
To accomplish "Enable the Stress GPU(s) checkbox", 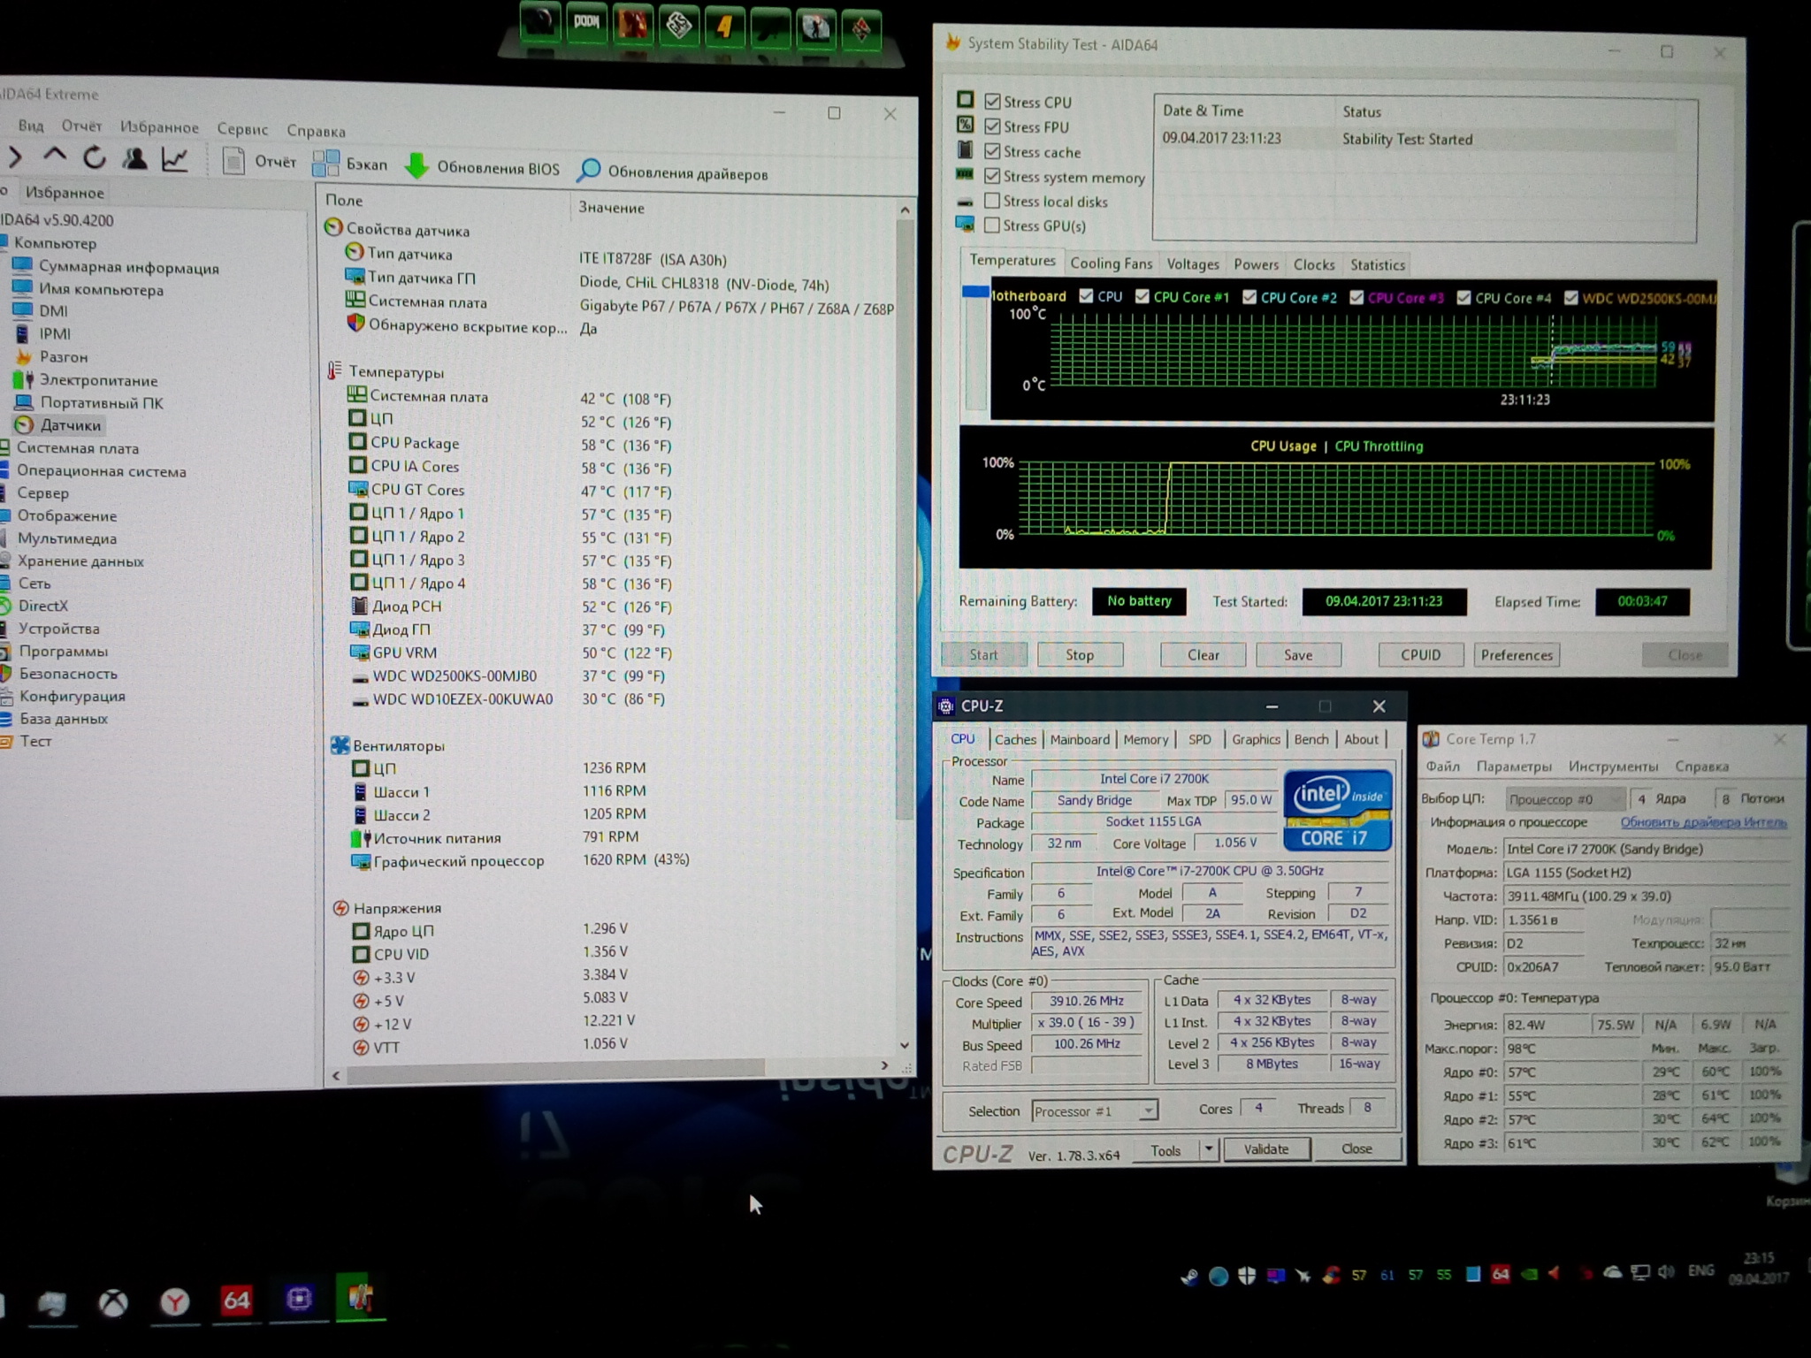I will pyautogui.click(x=992, y=225).
